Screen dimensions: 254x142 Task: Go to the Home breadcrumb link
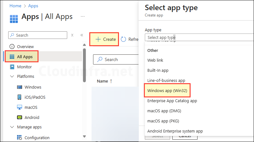(x=15, y=6)
